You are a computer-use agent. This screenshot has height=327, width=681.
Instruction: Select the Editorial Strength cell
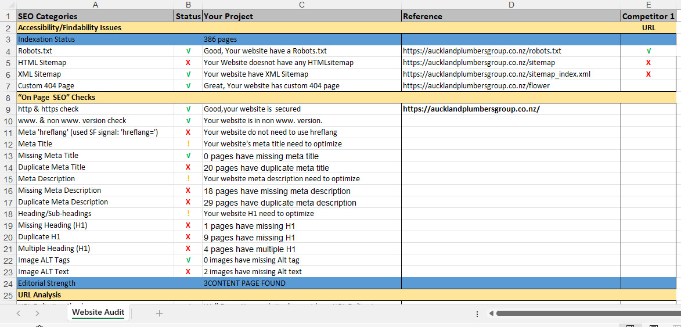coord(95,283)
